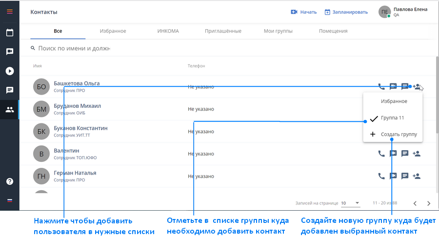Start a video call with Башкетова Ольга
439x239 pixels.
click(393, 86)
